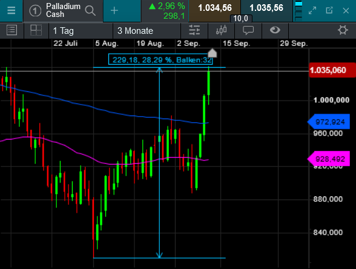Toggle visibility with the eye icon

275,30
